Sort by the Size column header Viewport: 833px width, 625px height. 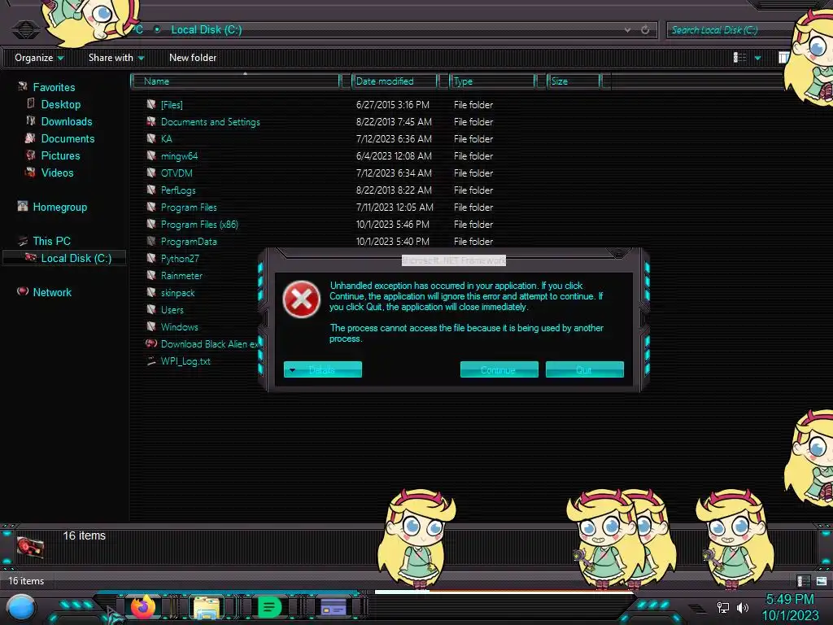[x=574, y=81]
